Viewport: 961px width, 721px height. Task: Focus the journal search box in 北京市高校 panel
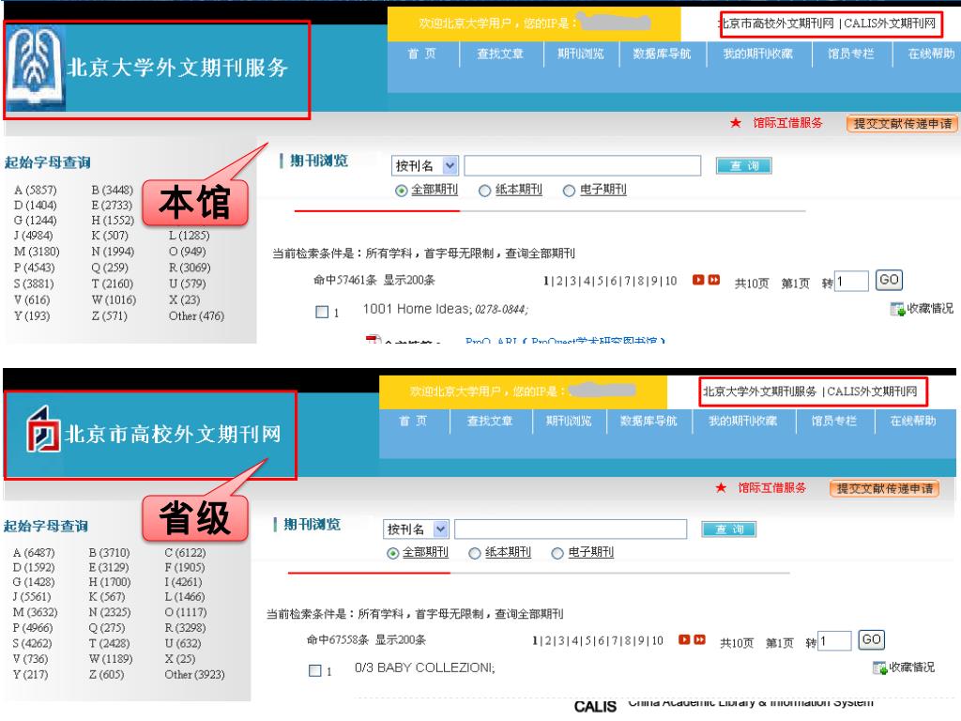pyautogui.click(x=571, y=529)
